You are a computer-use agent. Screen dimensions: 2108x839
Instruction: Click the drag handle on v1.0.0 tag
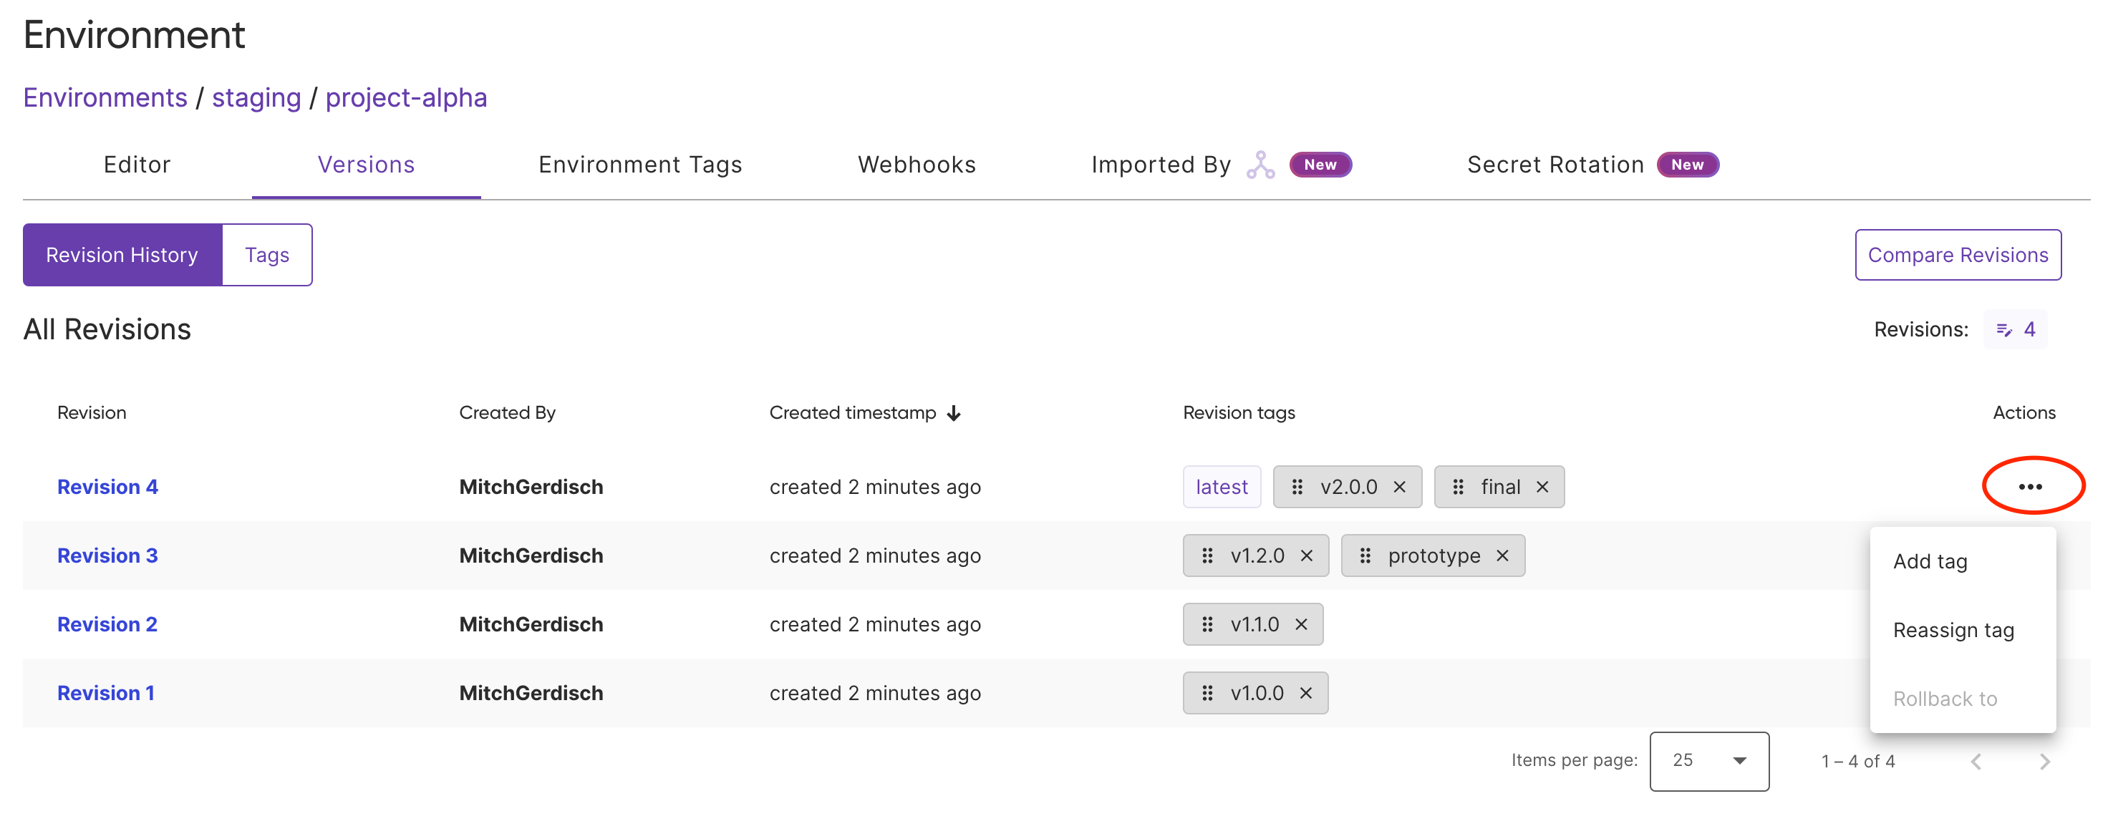coord(1207,693)
